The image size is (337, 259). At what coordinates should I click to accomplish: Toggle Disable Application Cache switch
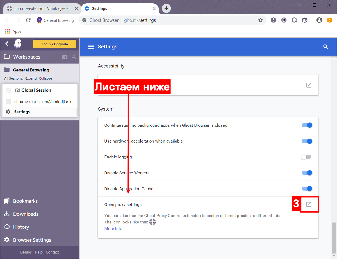pos(307,189)
